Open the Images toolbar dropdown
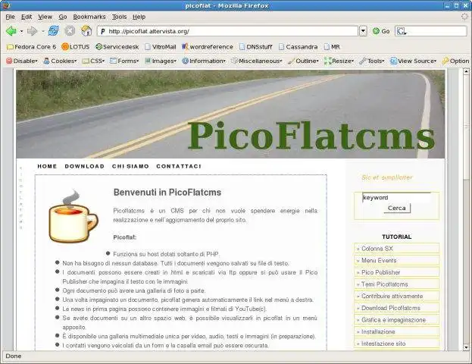 tap(161, 61)
